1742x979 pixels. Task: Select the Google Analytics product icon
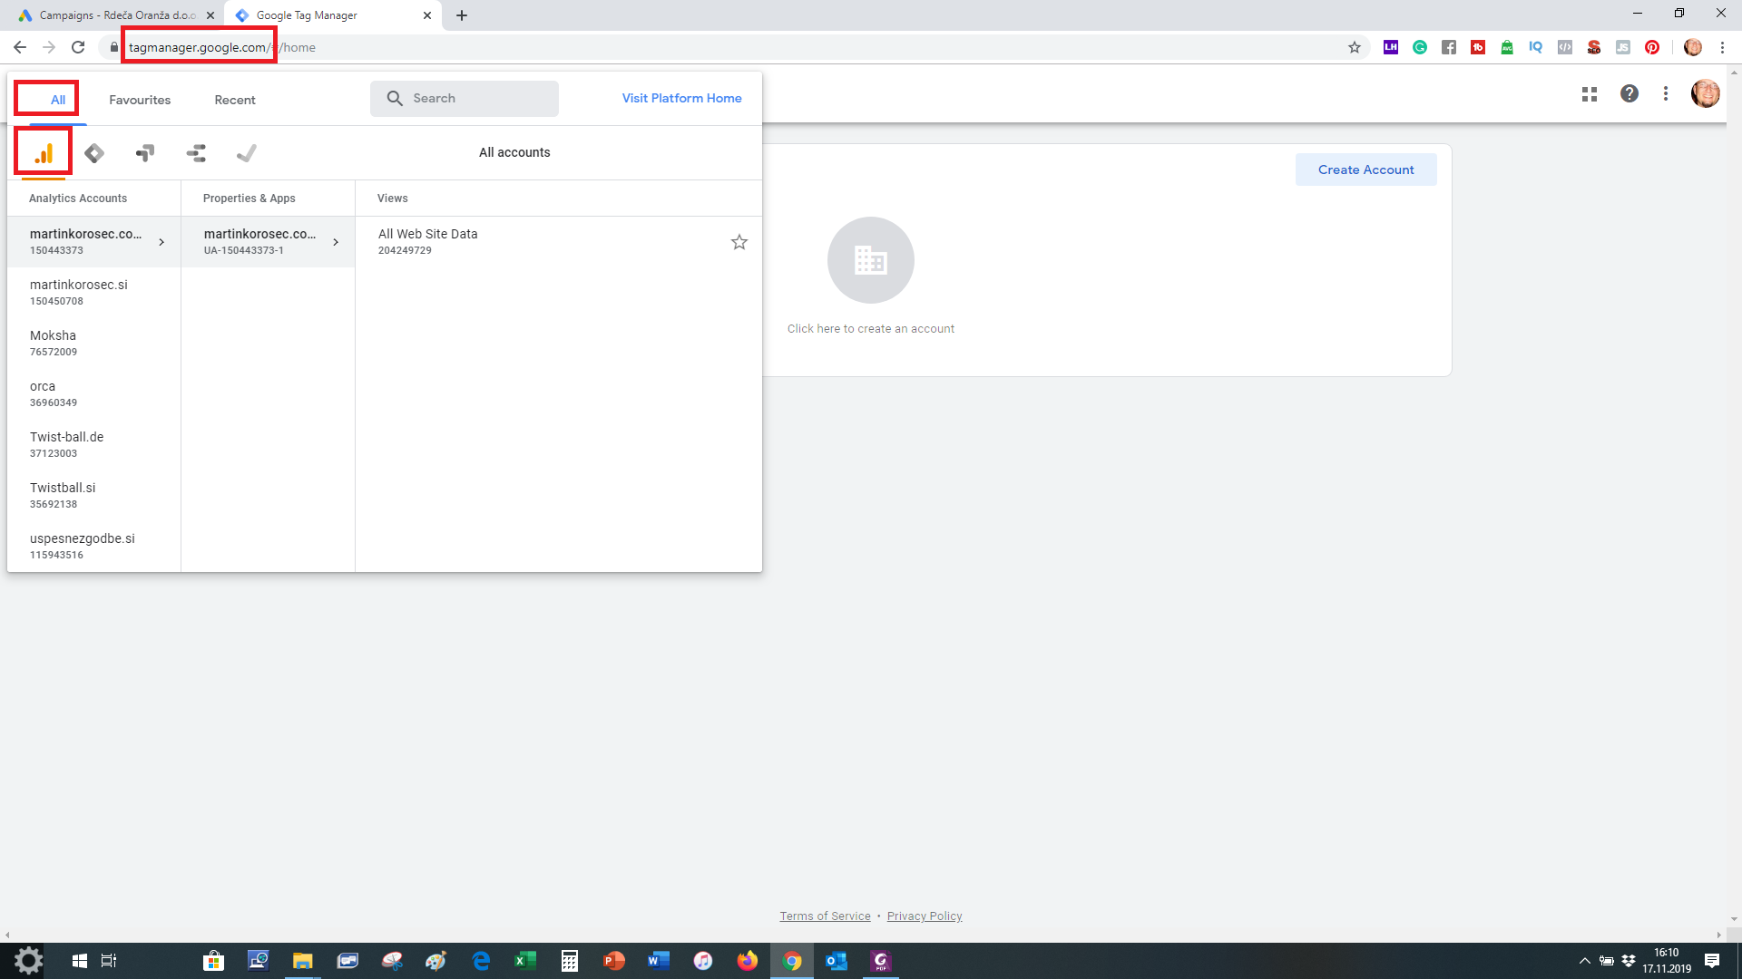click(x=44, y=153)
